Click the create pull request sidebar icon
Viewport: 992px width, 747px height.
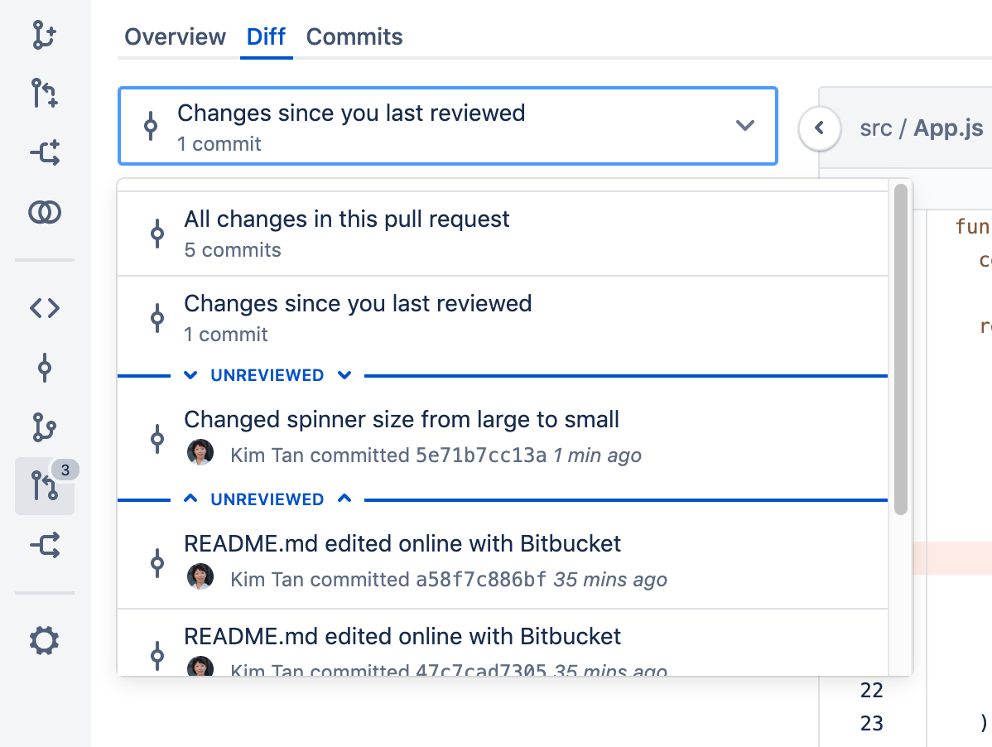coord(44,93)
